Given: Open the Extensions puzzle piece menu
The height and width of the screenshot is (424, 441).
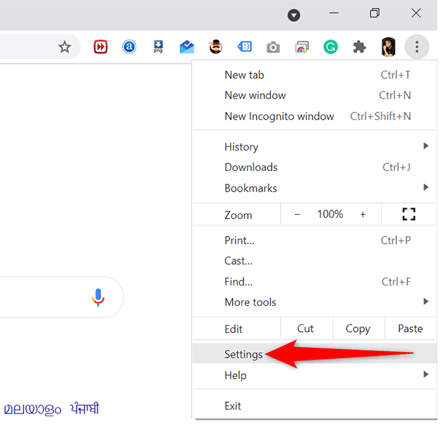Looking at the screenshot, I should pyautogui.click(x=359, y=47).
